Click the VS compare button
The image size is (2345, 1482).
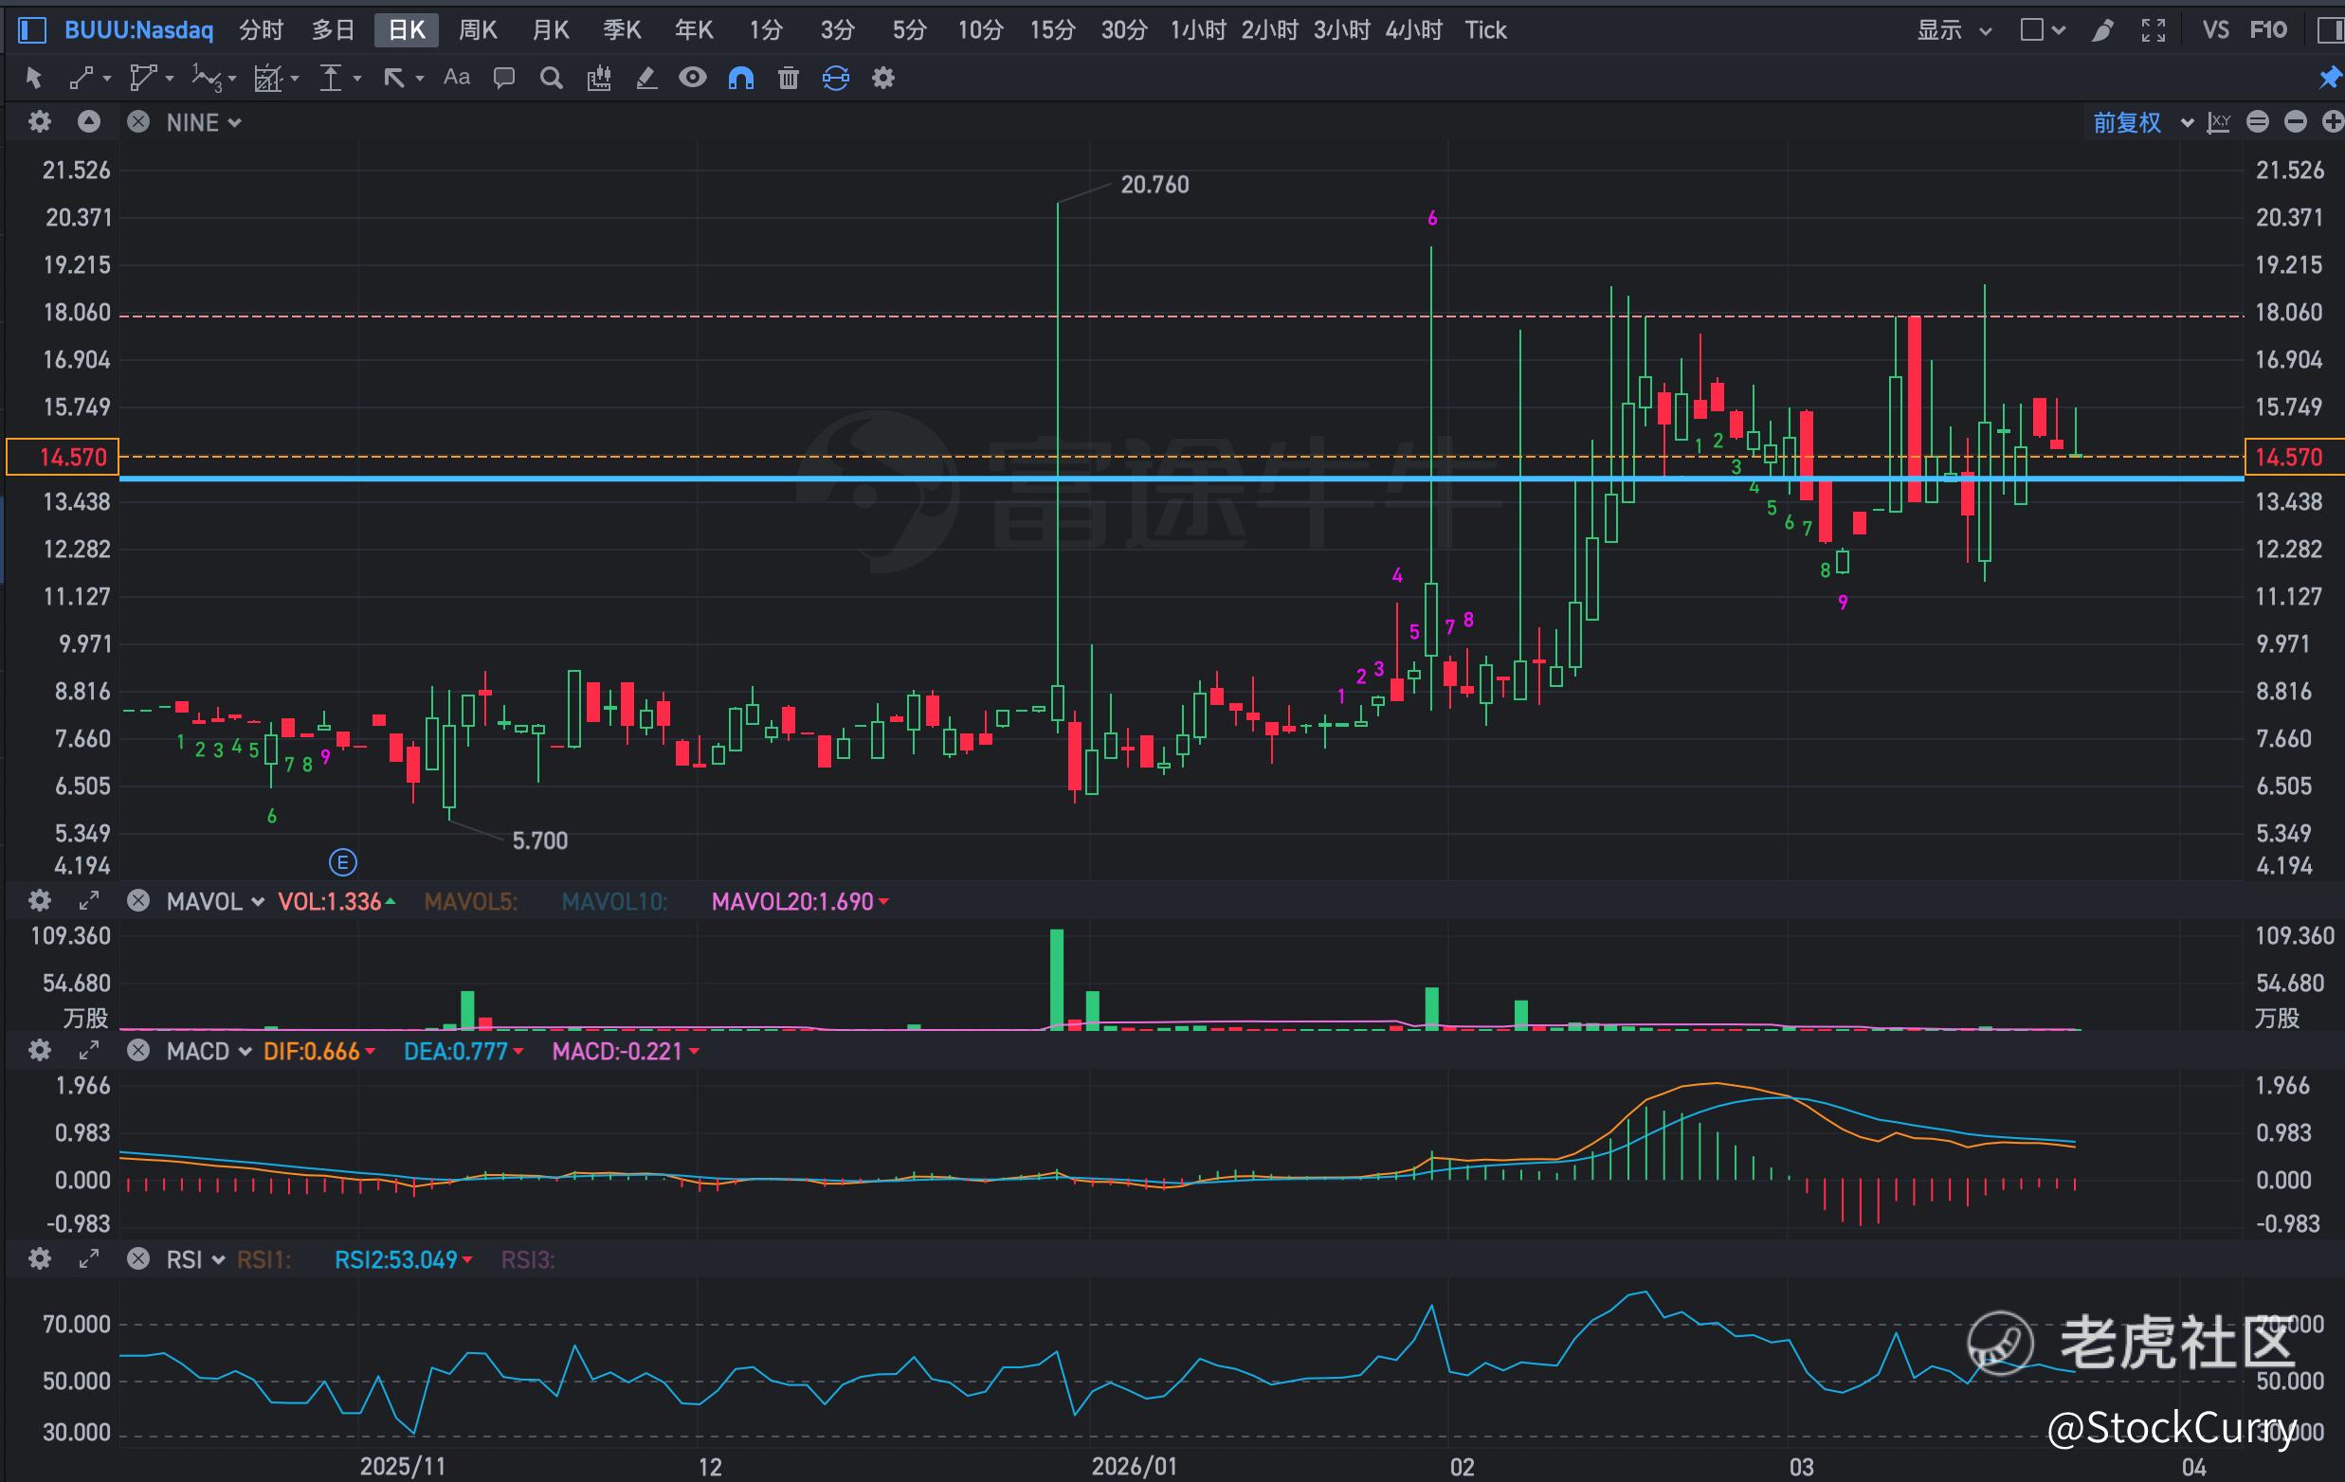pyautogui.click(x=2214, y=30)
